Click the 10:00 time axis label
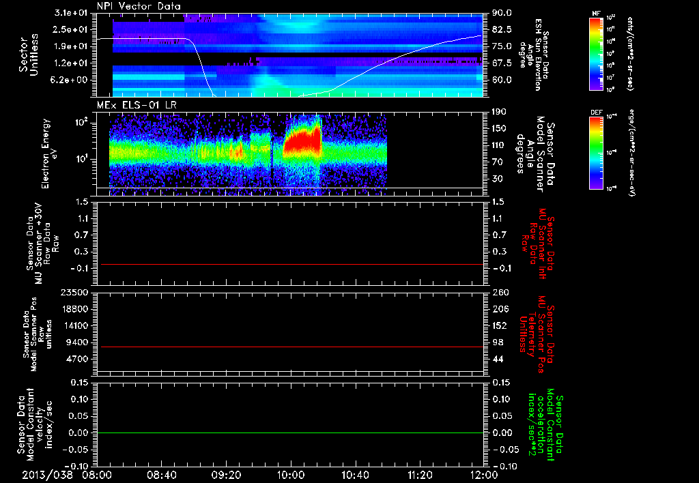The width and height of the screenshot is (699, 483). coord(291,475)
